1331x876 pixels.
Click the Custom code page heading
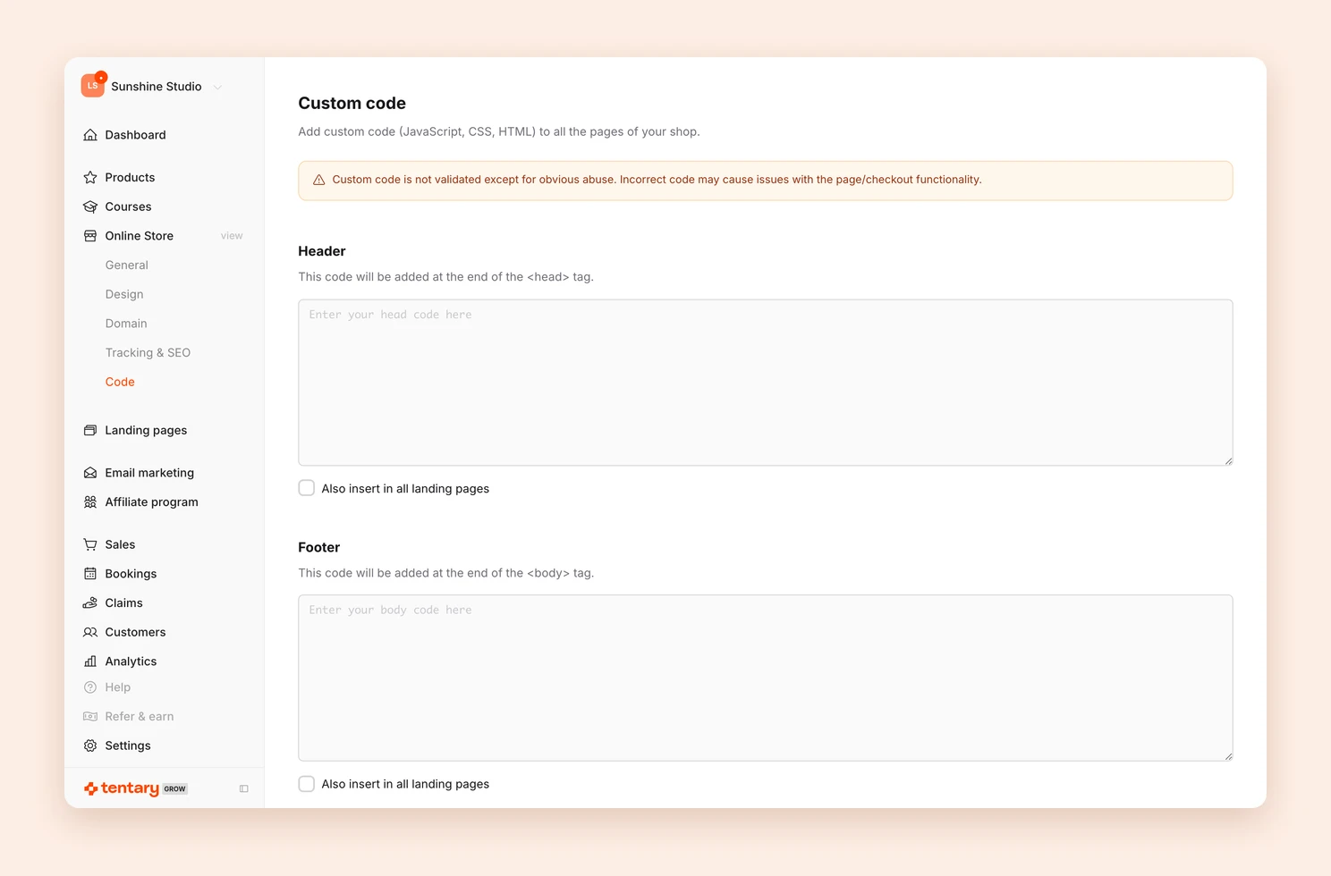(x=352, y=104)
